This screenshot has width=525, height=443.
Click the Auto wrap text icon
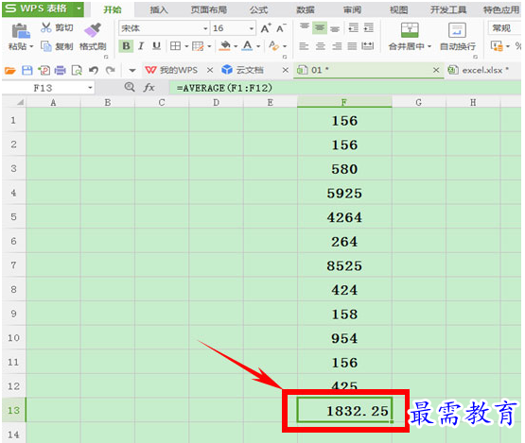tap(457, 30)
